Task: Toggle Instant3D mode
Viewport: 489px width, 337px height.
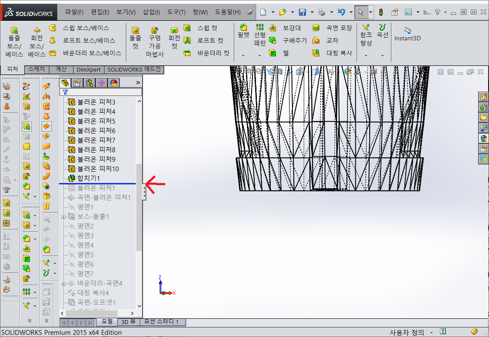Action: point(407,34)
